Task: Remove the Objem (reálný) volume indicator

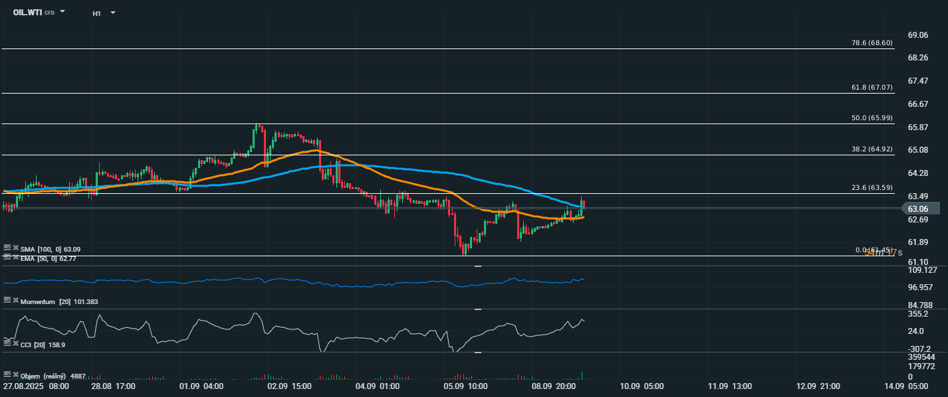Action: (x=15, y=374)
